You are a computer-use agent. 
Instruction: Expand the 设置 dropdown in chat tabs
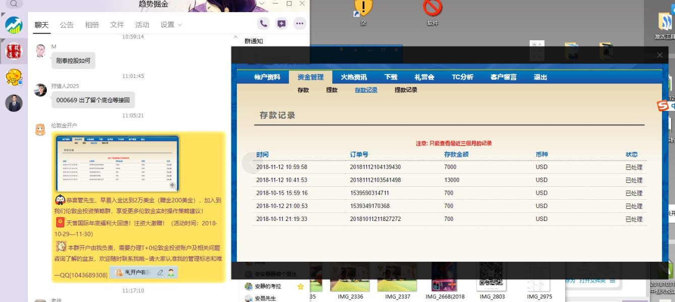(x=171, y=25)
